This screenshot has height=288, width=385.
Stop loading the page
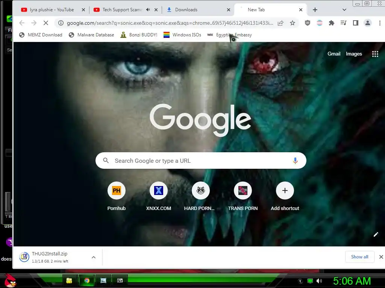click(x=46, y=23)
